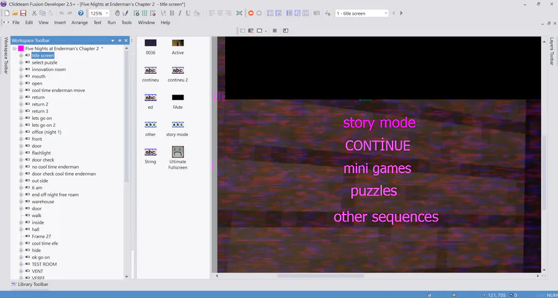Close the Workspace Toolbar panel

point(126,40)
